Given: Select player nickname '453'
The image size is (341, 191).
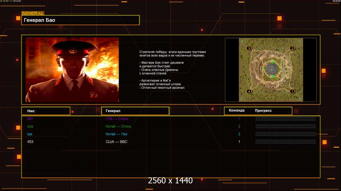Looking at the screenshot, I should [x=30, y=142].
